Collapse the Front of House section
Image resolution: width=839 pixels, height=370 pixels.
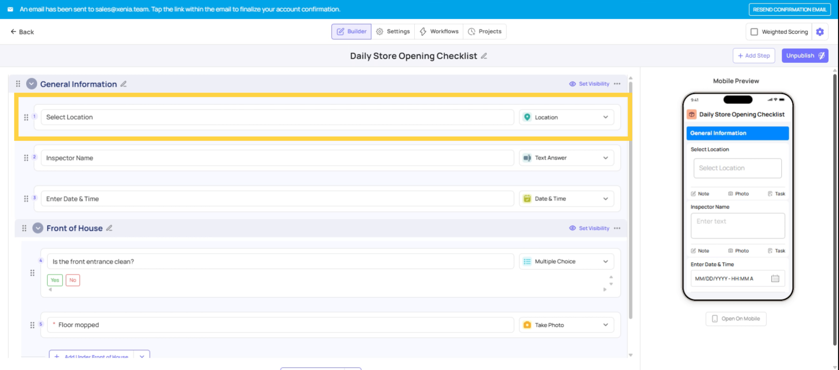coord(38,228)
